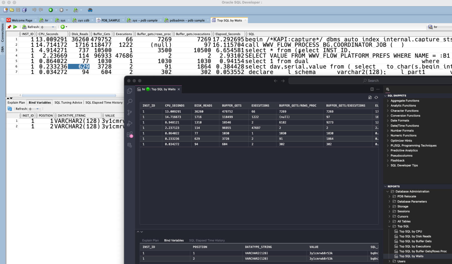Click the binoculars Search toolbar icon

click(x=90, y=10)
